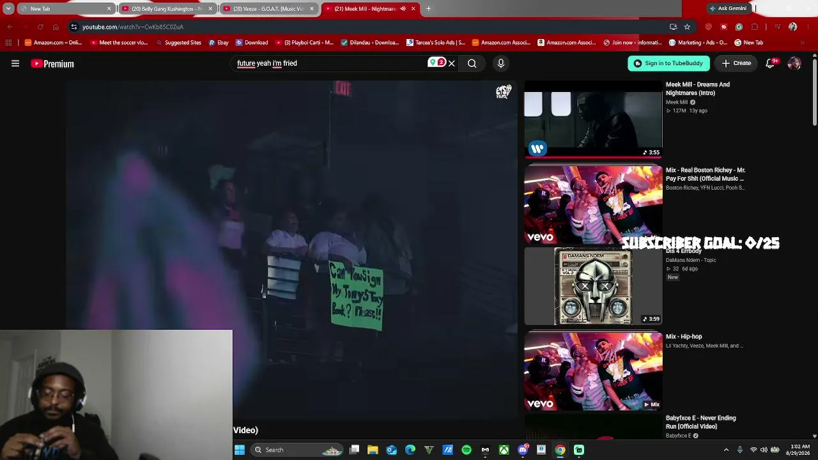Open 'Mix - Real Boston Richey' title
Image resolution: width=818 pixels, height=460 pixels.
[x=706, y=174]
